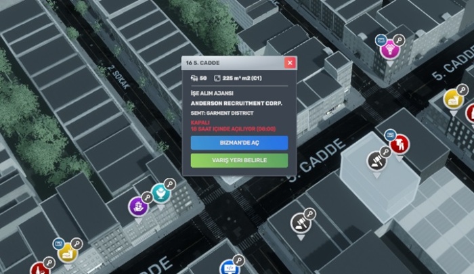Click the key badge on the pink marker
The height and width of the screenshot is (274, 474).
point(399,39)
